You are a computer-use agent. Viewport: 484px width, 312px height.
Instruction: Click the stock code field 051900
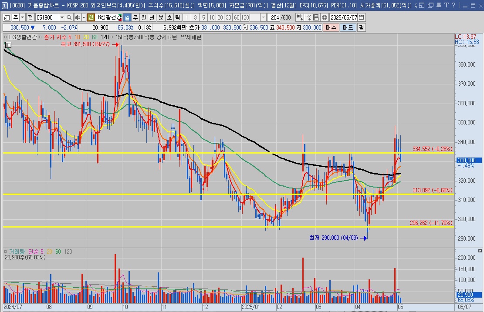pos(47,17)
